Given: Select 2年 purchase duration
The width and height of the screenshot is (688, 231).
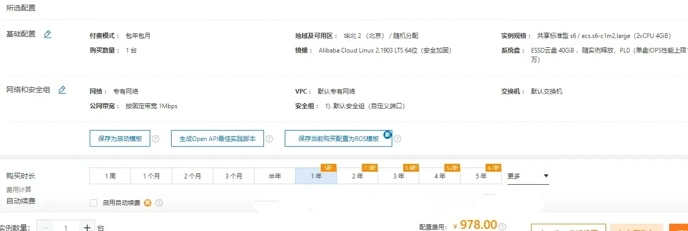Looking at the screenshot, I should point(357,176).
